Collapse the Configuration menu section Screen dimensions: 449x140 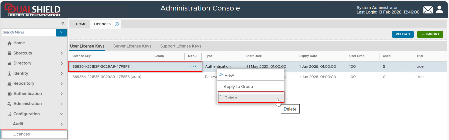pos(62,114)
